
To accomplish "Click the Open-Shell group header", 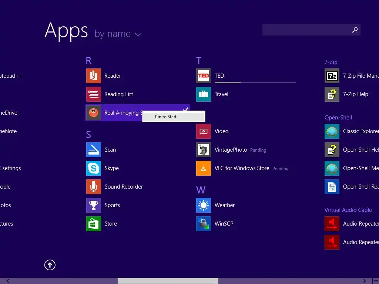I will click(338, 118).
